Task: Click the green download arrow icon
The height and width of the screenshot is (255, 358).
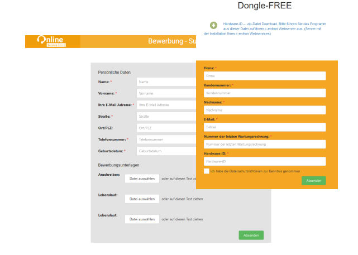Action: click(x=213, y=25)
